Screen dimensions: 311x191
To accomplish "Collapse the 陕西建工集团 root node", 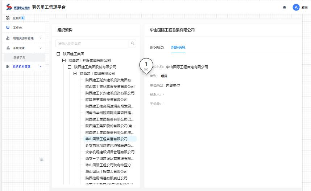I will (x=58, y=54).
